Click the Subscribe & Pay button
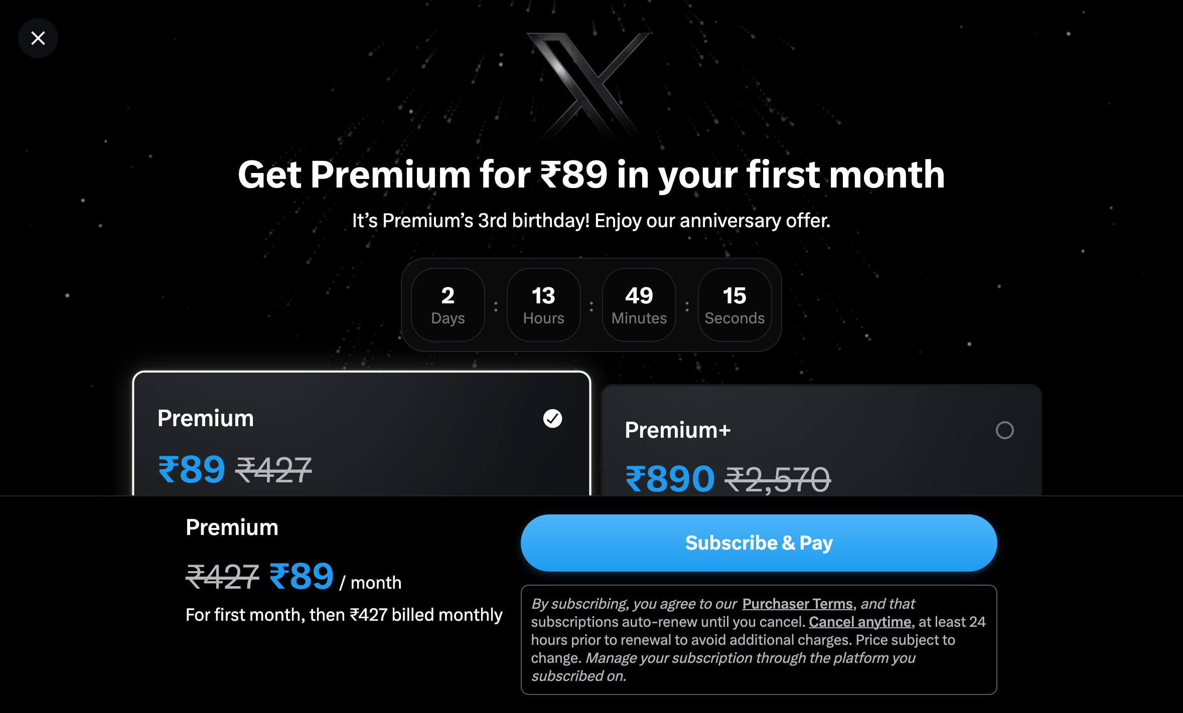 click(759, 543)
